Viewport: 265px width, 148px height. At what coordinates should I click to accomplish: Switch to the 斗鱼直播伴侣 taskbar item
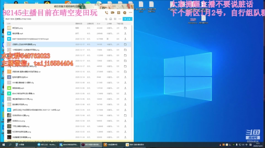click(x=113, y=145)
